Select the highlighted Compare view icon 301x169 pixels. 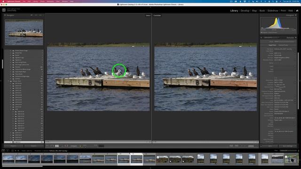pos(57,146)
